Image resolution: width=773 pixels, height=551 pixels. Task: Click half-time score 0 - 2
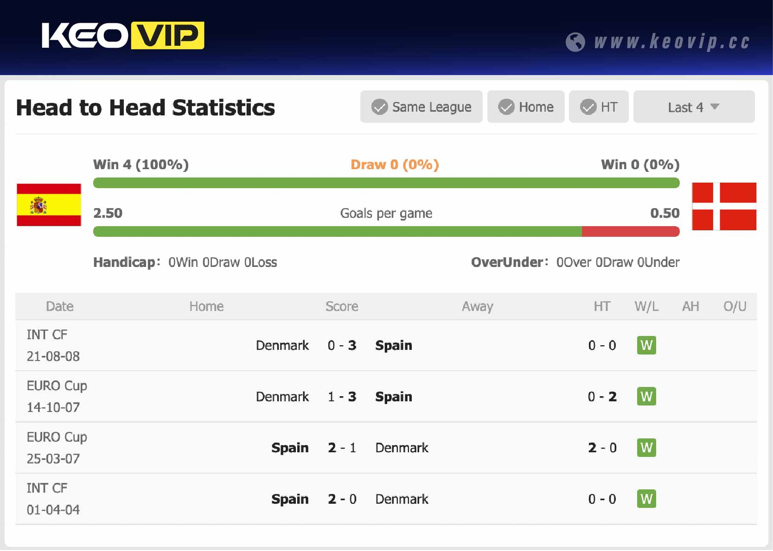(x=602, y=397)
